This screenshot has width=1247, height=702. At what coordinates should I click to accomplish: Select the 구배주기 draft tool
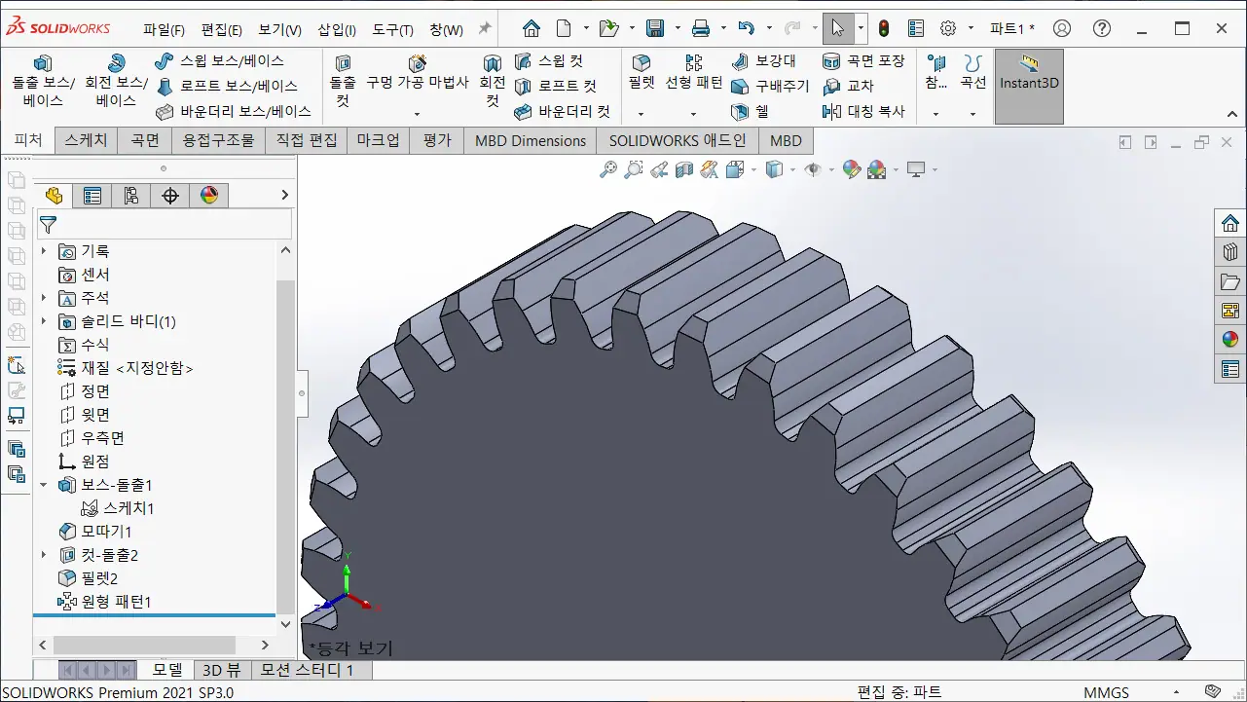[771, 86]
